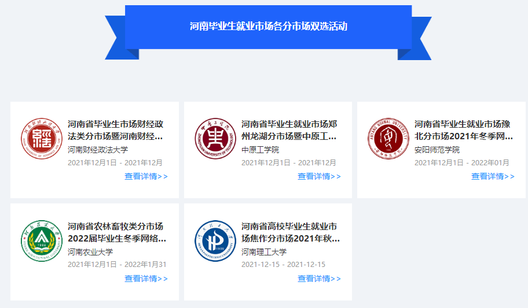The width and height of the screenshot is (528, 308).
Task: Click title 河南省毕业生就业市场郑州龙湖分市场
Action: (x=289, y=130)
